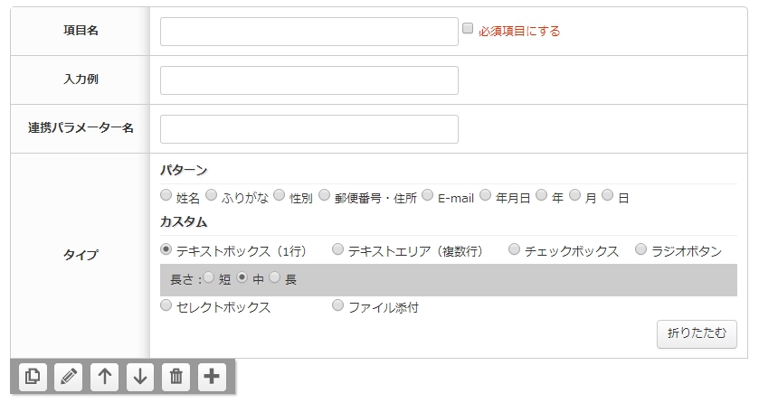Focus the 連携パラメーター名 input field
This screenshot has height=403, width=759.
[x=309, y=129]
